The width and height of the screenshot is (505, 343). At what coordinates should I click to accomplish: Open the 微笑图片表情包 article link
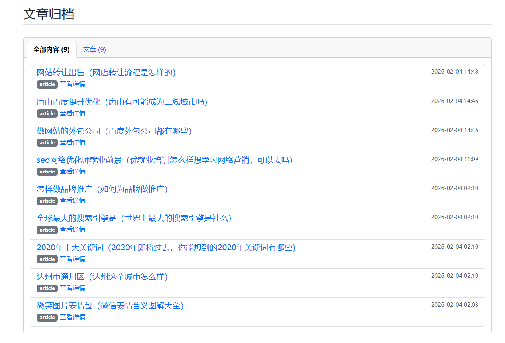110,306
